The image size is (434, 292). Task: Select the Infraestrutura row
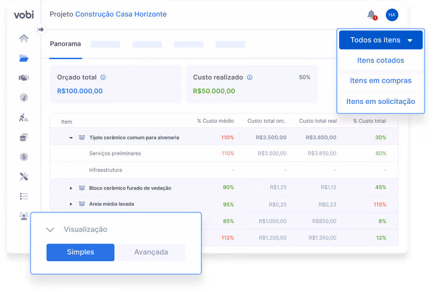point(224,170)
